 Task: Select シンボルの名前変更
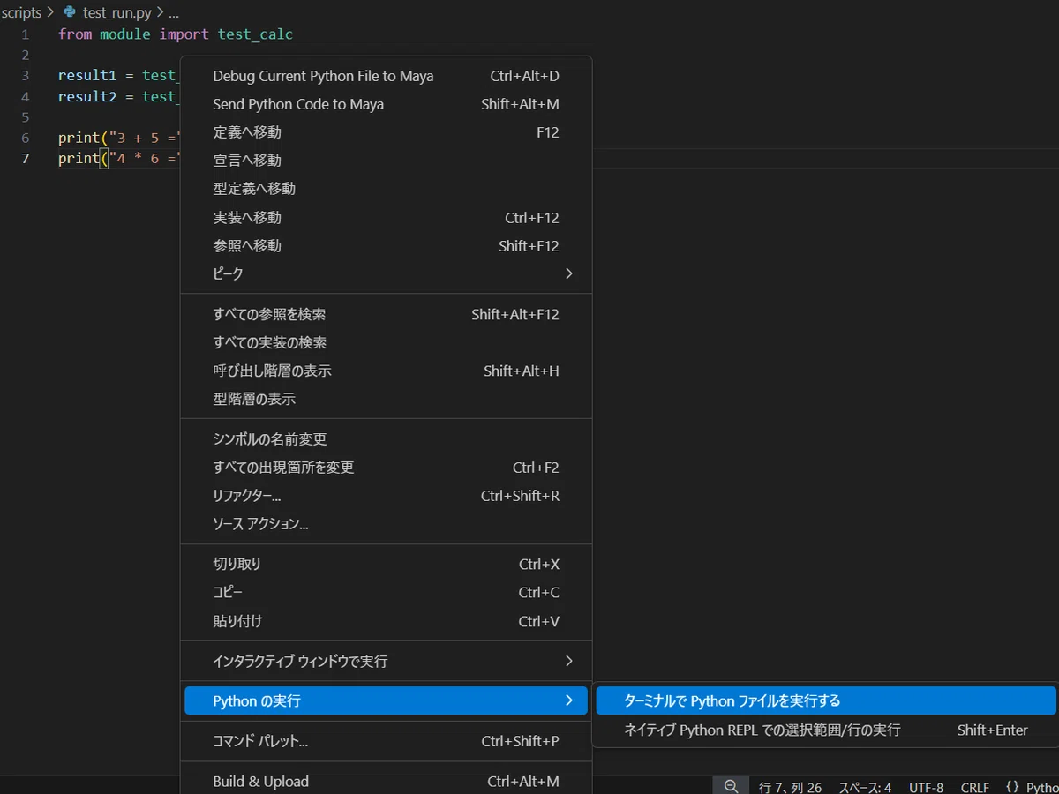pyautogui.click(x=386, y=439)
